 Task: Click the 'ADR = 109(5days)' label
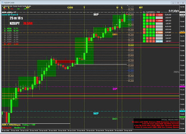coord(11,125)
